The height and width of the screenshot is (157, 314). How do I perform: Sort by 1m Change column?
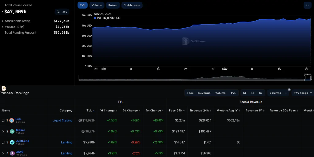pos(155,111)
